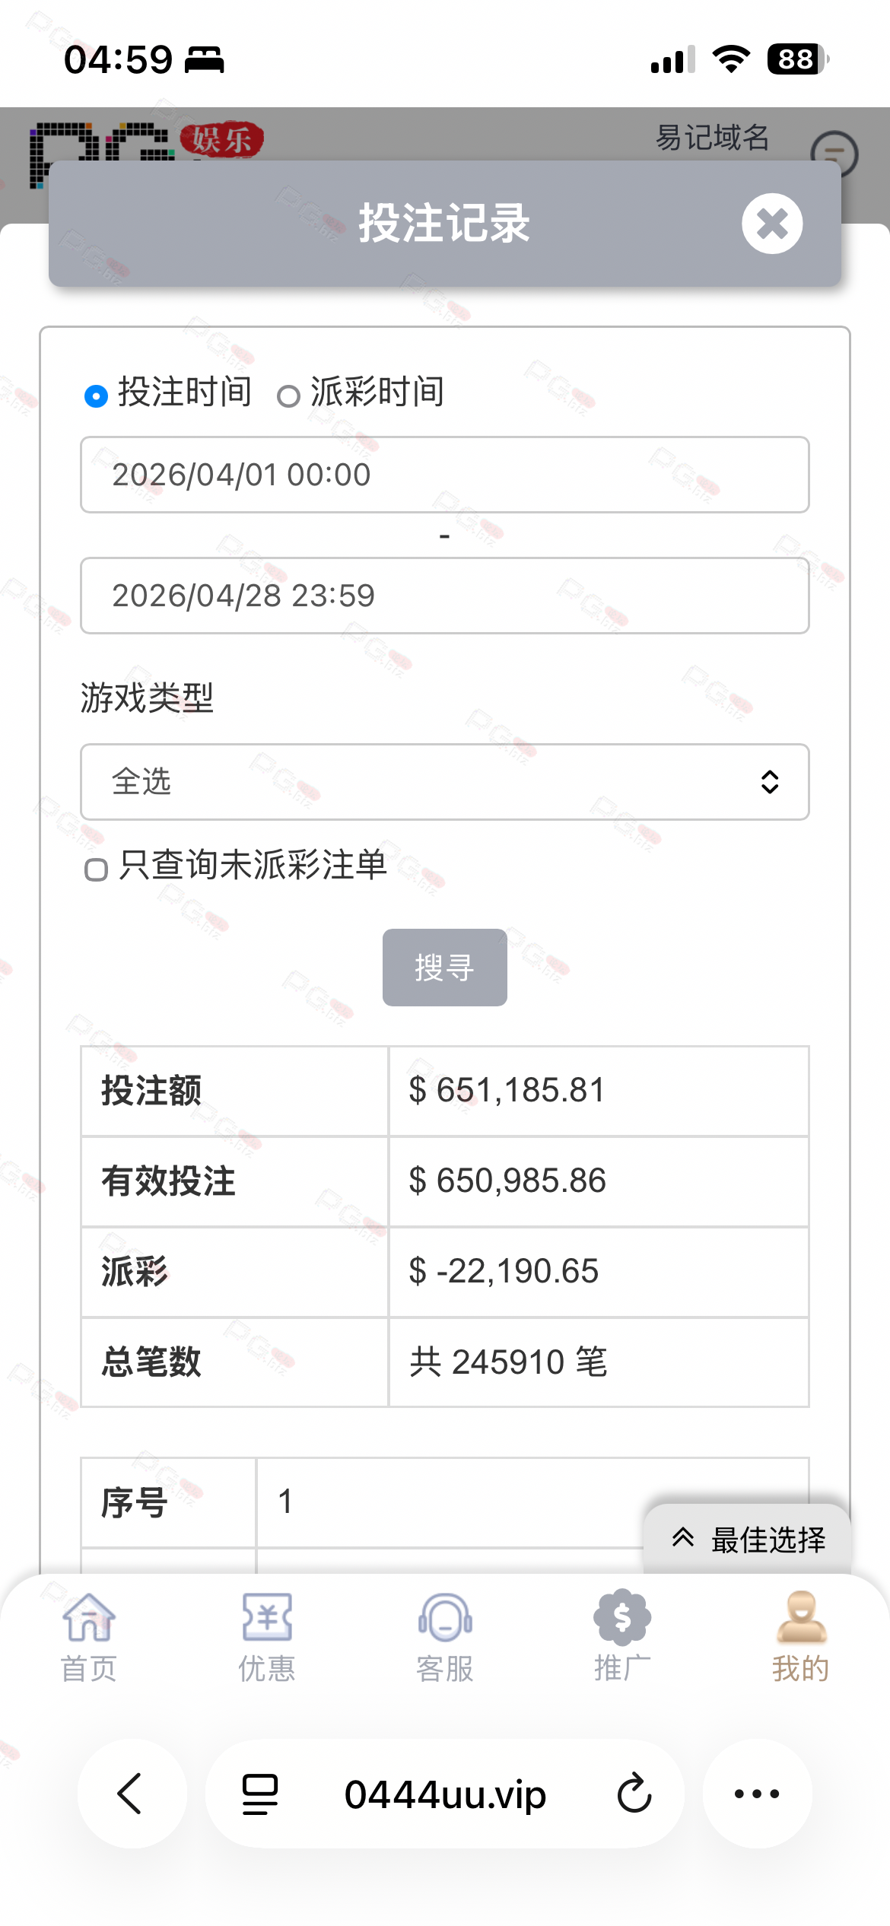Open browser three-dot more menu
The height and width of the screenshot is (1926, 890).
(757, 1794)
